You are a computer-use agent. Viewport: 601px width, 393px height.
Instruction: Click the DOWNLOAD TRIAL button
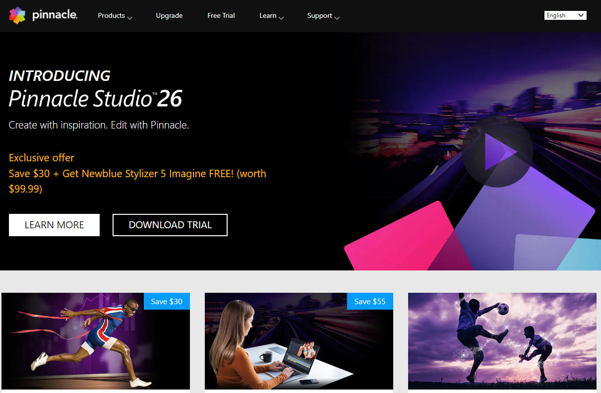[170, 225]
